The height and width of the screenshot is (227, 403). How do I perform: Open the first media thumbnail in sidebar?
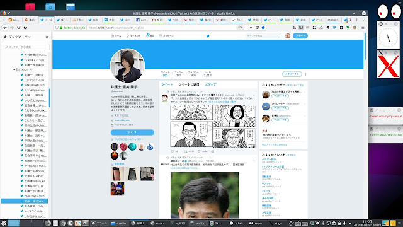tap(118, 174)
